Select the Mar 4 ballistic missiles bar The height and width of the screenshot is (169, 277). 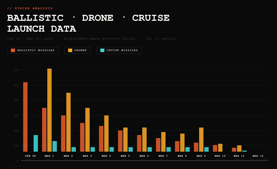101,139
